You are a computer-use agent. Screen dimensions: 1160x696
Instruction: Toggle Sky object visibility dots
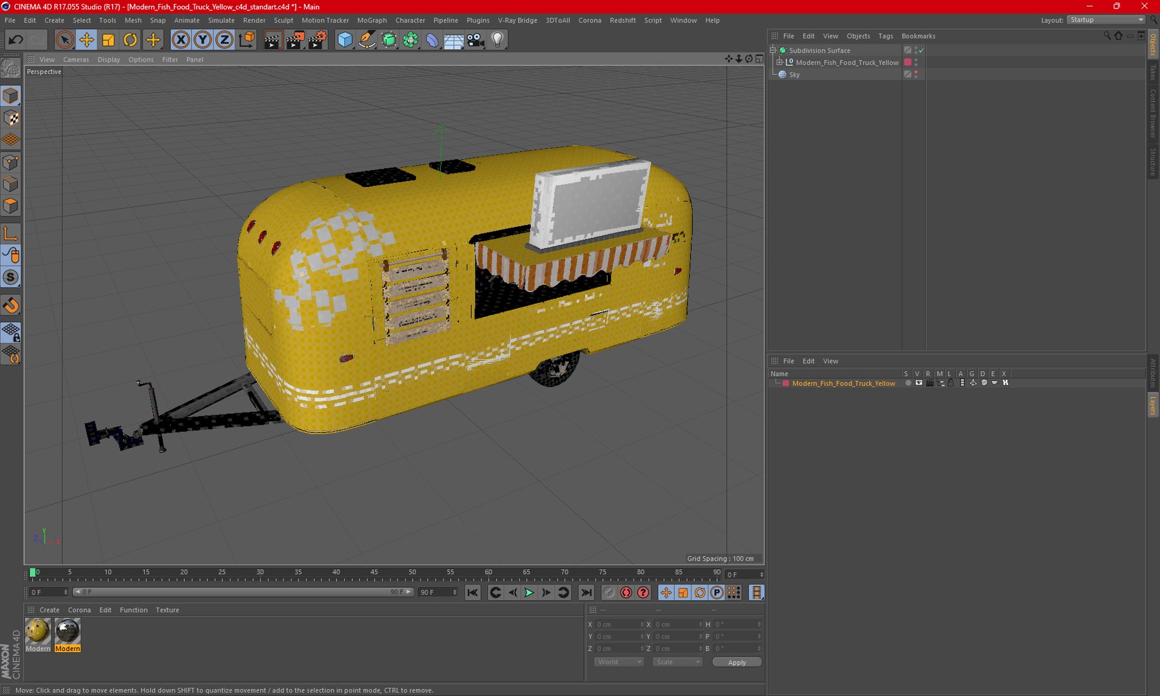[x=916, y=75]
